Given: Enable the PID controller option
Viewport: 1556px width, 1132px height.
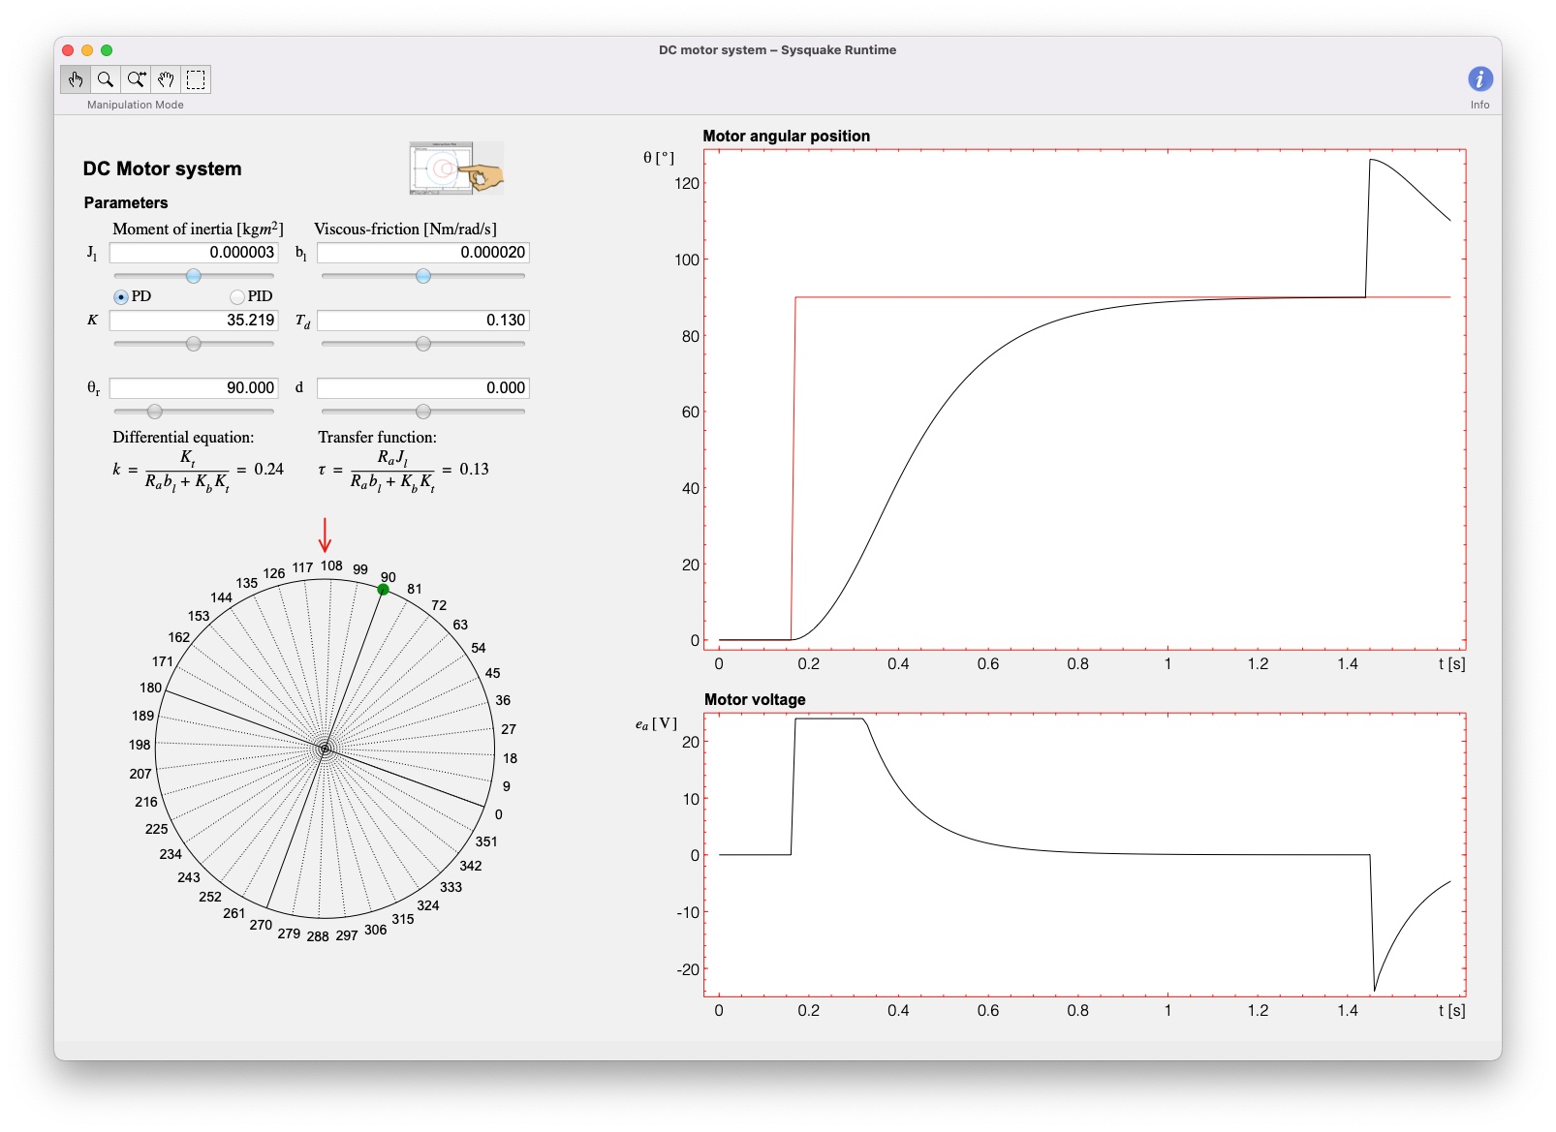Looking at the screenshot, I should [237, 297].
